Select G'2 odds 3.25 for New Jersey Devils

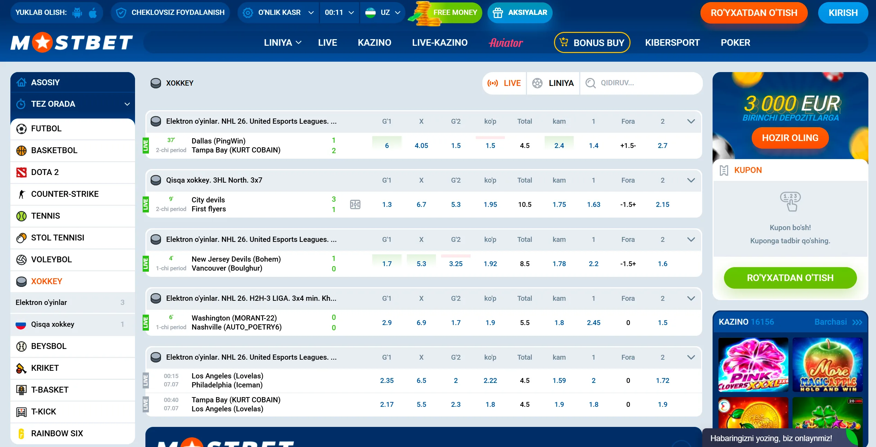click(x=456, y=264)
